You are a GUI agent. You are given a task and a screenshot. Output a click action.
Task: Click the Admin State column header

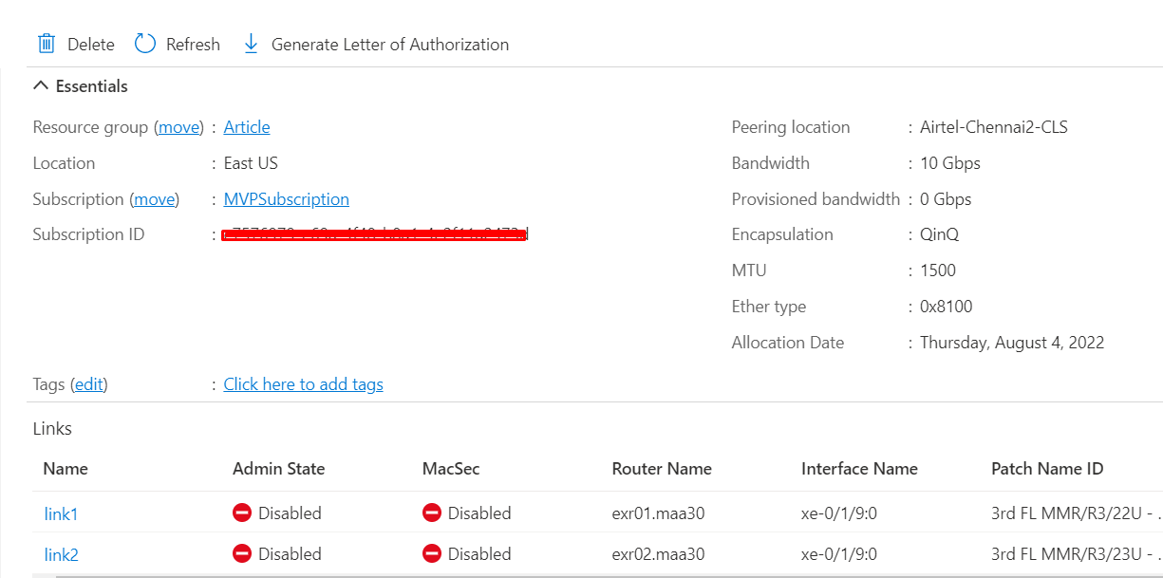tap(278, 469)
